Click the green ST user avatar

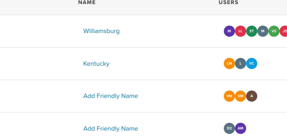point(251,31)
